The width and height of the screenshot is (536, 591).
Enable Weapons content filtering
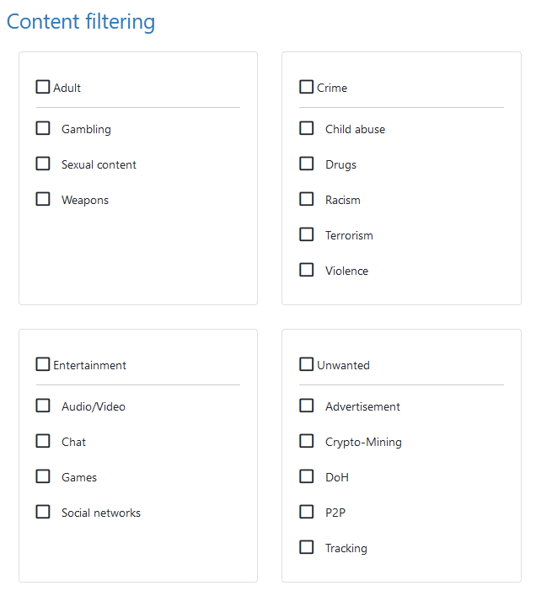(x=43, y=199)
